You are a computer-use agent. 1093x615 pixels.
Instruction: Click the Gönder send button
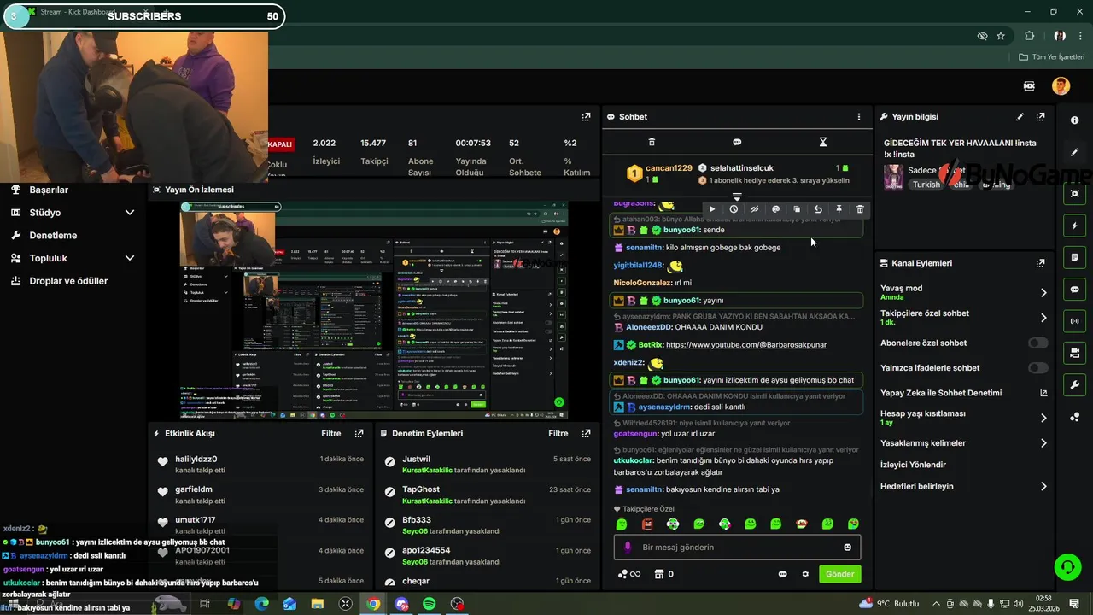pos(839,574)
